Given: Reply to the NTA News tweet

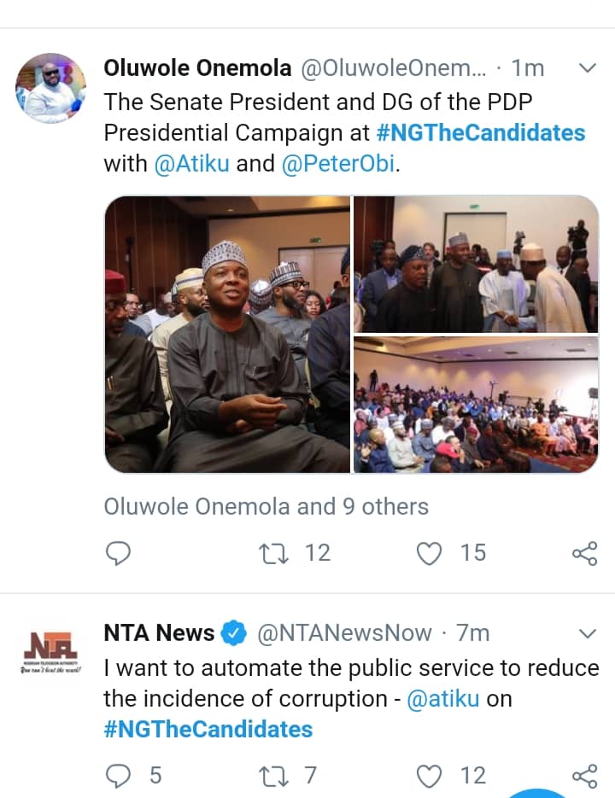Looking at the screenshot, I should point(118,775).
